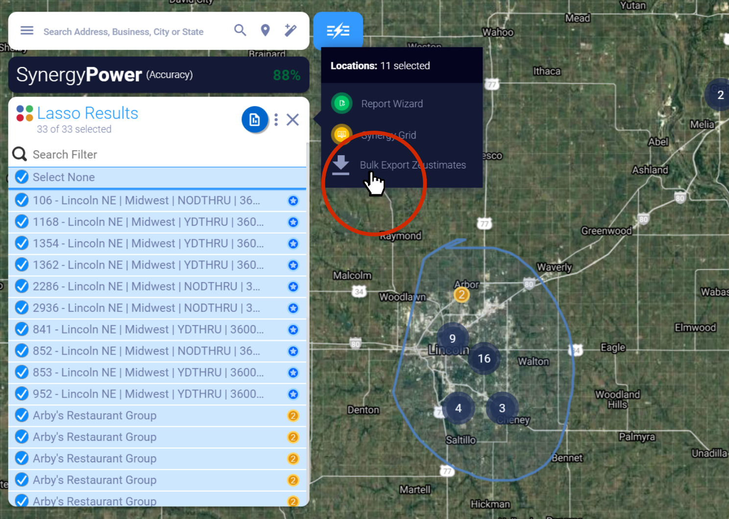Close the Lasso Results panel

click(x=292, y=120)
